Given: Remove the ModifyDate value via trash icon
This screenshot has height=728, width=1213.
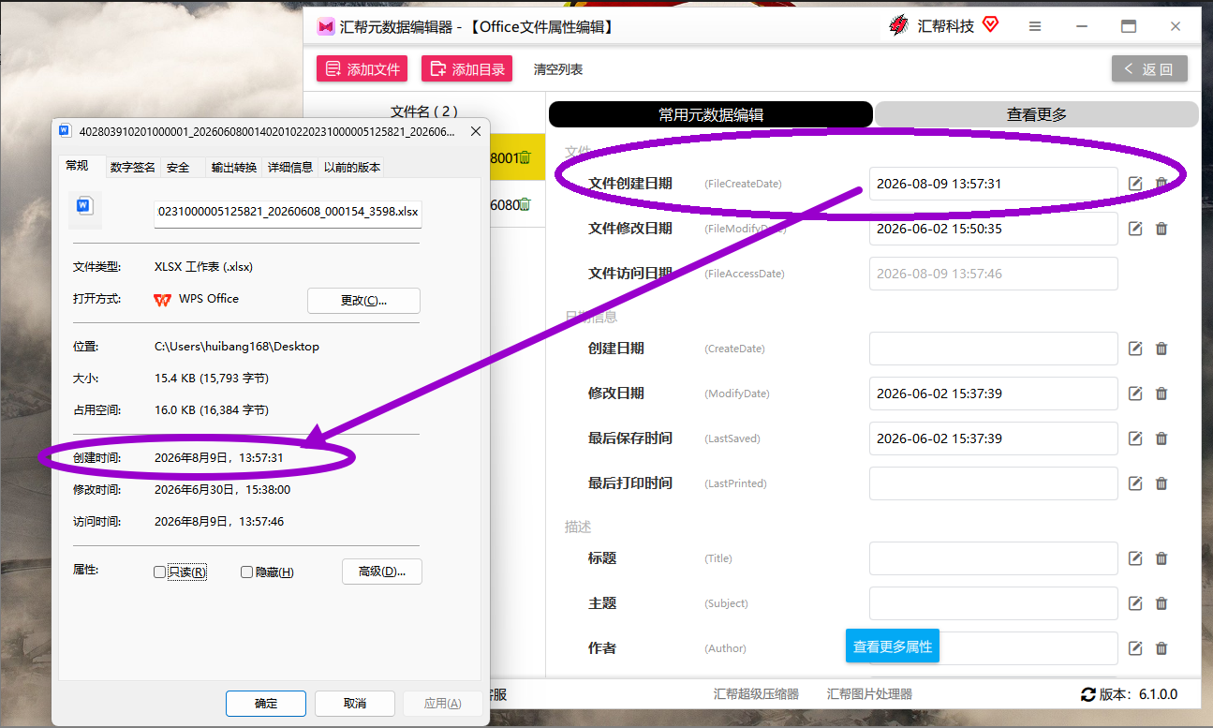Looking at the screenshot, I should tap(1161, 394).
